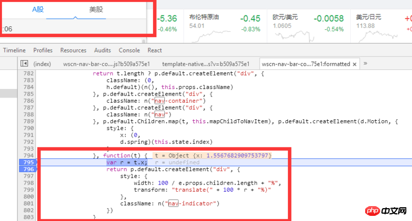Click the "var r = t.x;" code line

point(127,162)
